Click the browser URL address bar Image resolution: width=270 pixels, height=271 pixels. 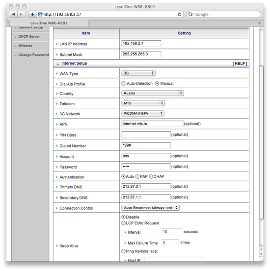click(110, 14)
